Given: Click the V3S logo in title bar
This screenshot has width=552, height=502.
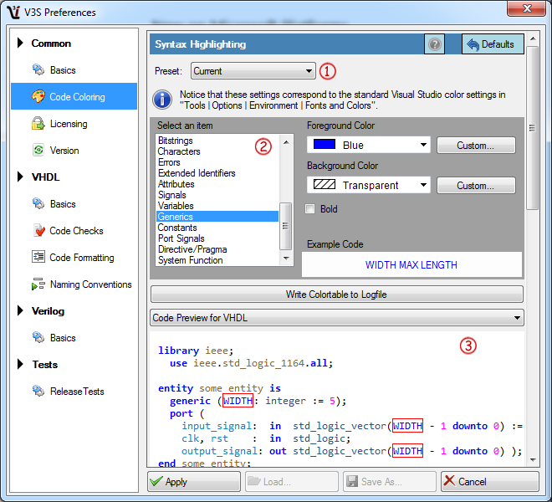Looking at the screenshot, I should tap(13, 12).
